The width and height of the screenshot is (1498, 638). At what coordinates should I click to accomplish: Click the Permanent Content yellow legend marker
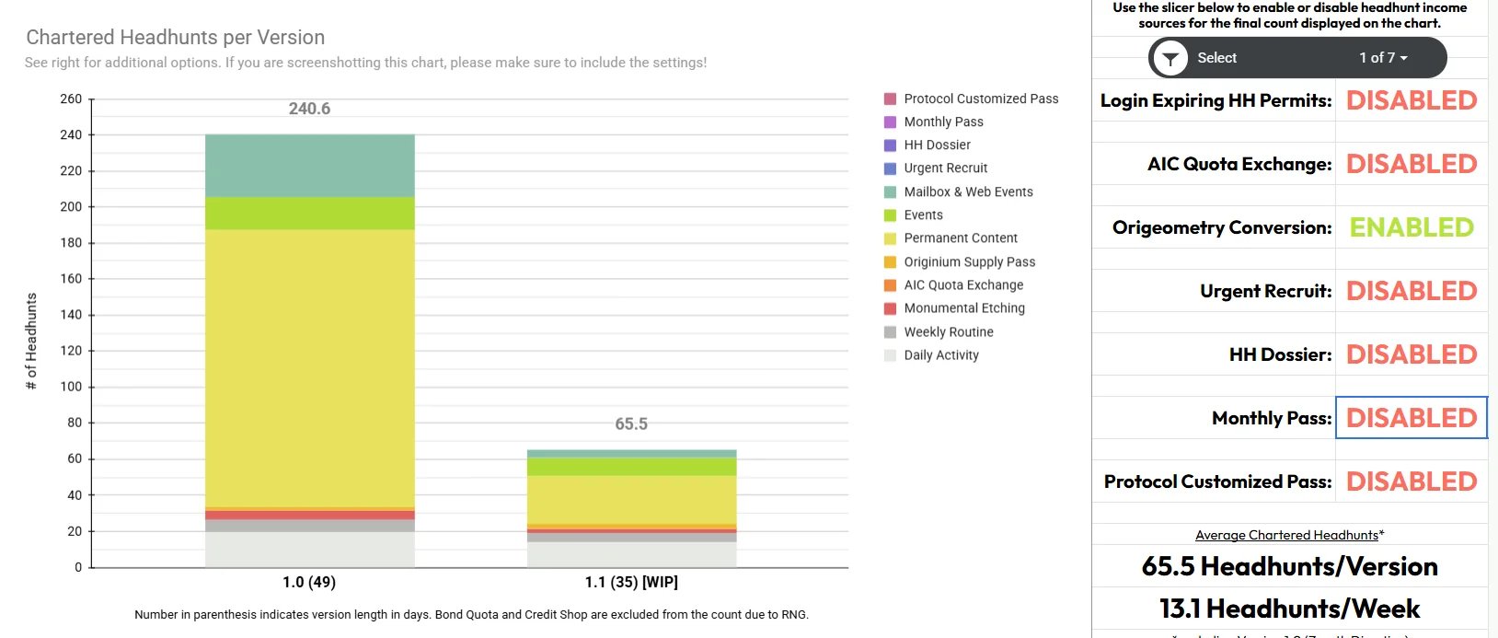890,238
